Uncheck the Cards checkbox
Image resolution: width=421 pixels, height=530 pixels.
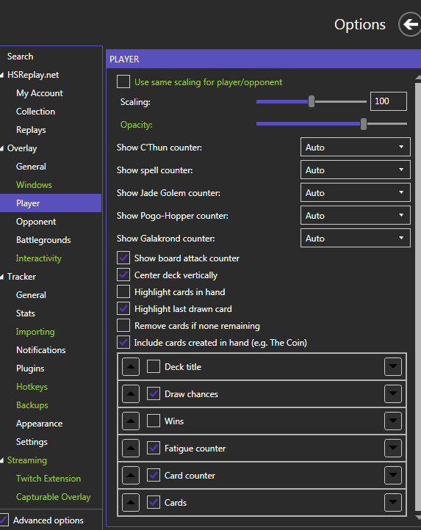[154, 502]
